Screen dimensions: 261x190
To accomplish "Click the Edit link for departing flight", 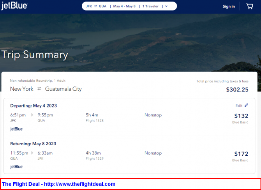I will 239,106.
